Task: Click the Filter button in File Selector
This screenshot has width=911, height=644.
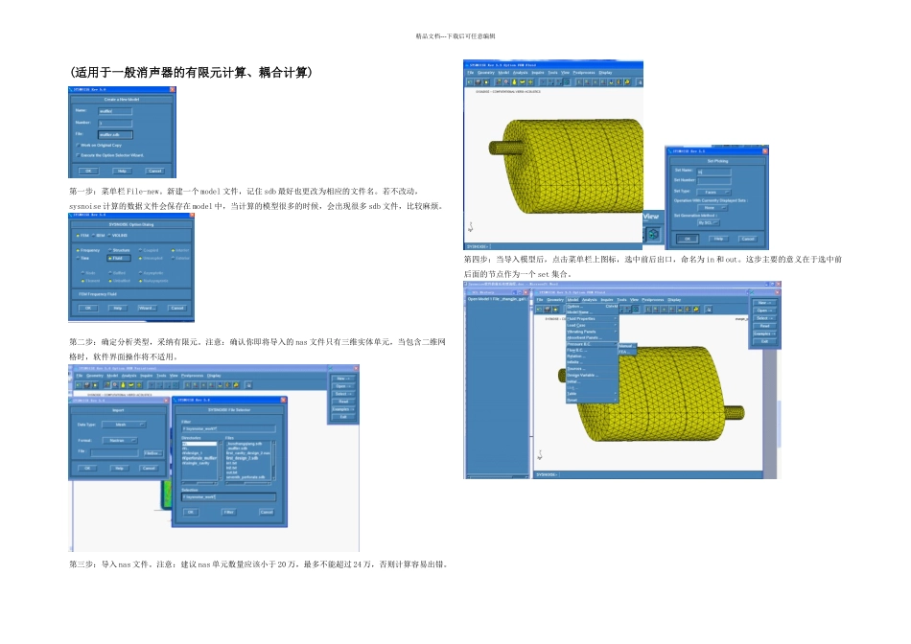Action: coord(229,512)
